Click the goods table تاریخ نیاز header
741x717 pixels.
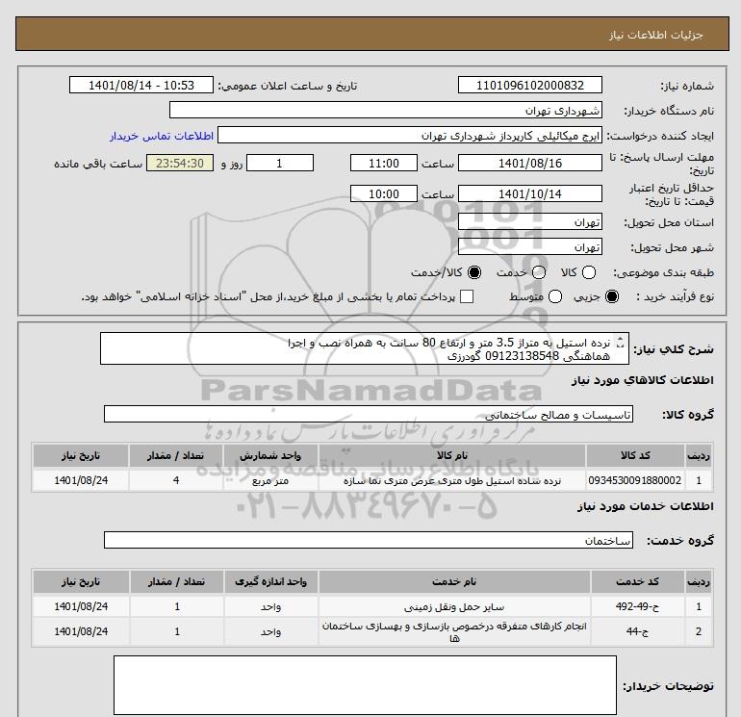click(x=81, y=455)
